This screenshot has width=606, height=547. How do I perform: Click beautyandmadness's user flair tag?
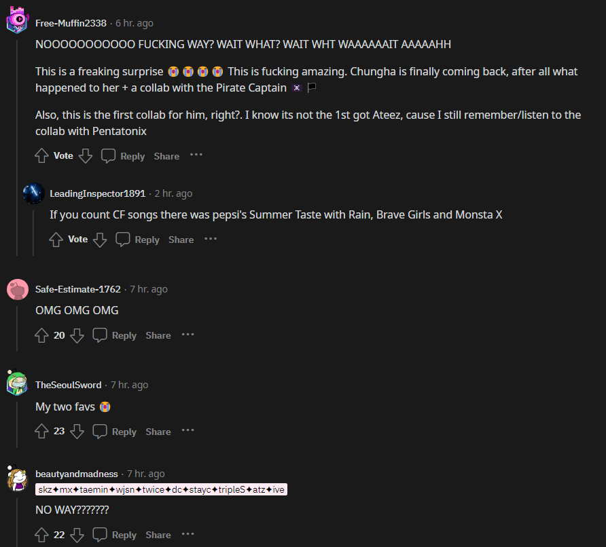point(161,489)
